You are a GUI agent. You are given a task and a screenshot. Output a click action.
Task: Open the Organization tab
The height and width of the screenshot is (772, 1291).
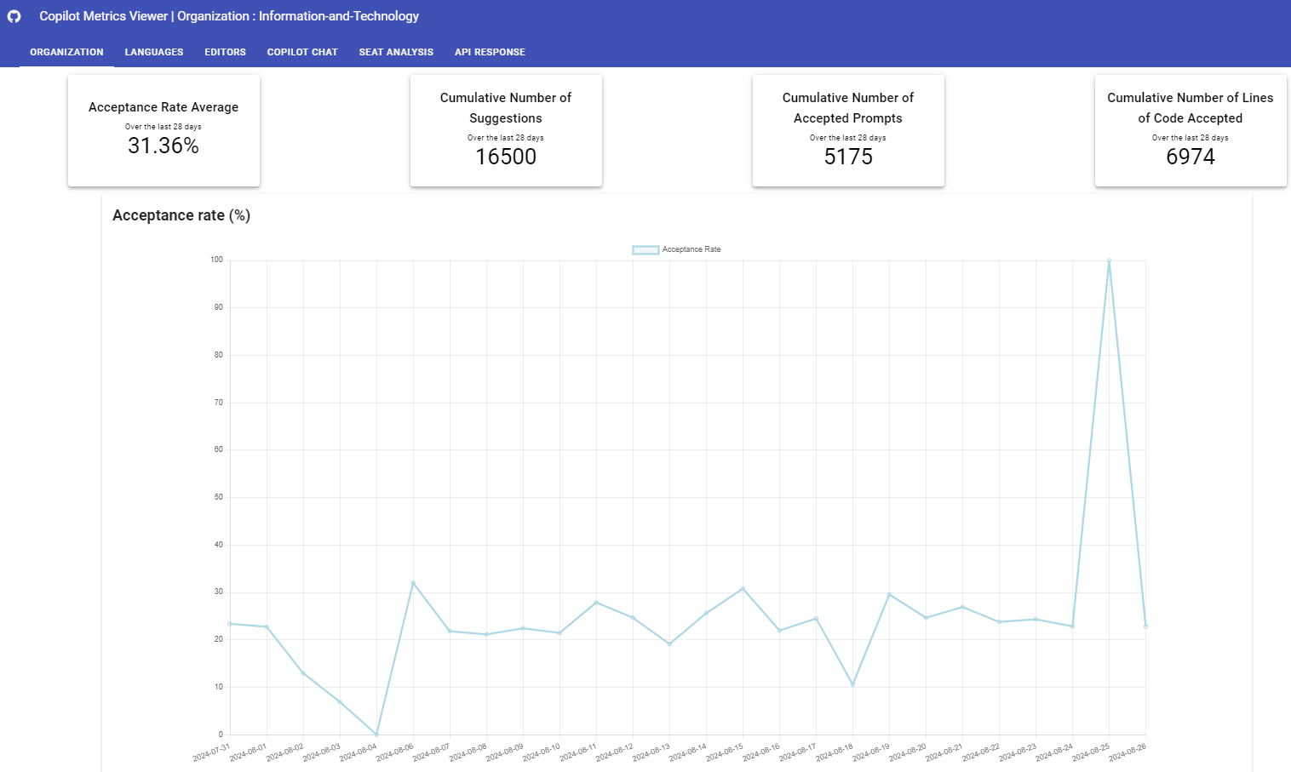(66, 52)
